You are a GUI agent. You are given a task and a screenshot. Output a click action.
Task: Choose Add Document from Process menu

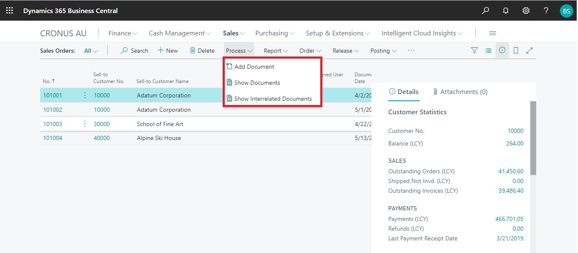pos(254,67)
